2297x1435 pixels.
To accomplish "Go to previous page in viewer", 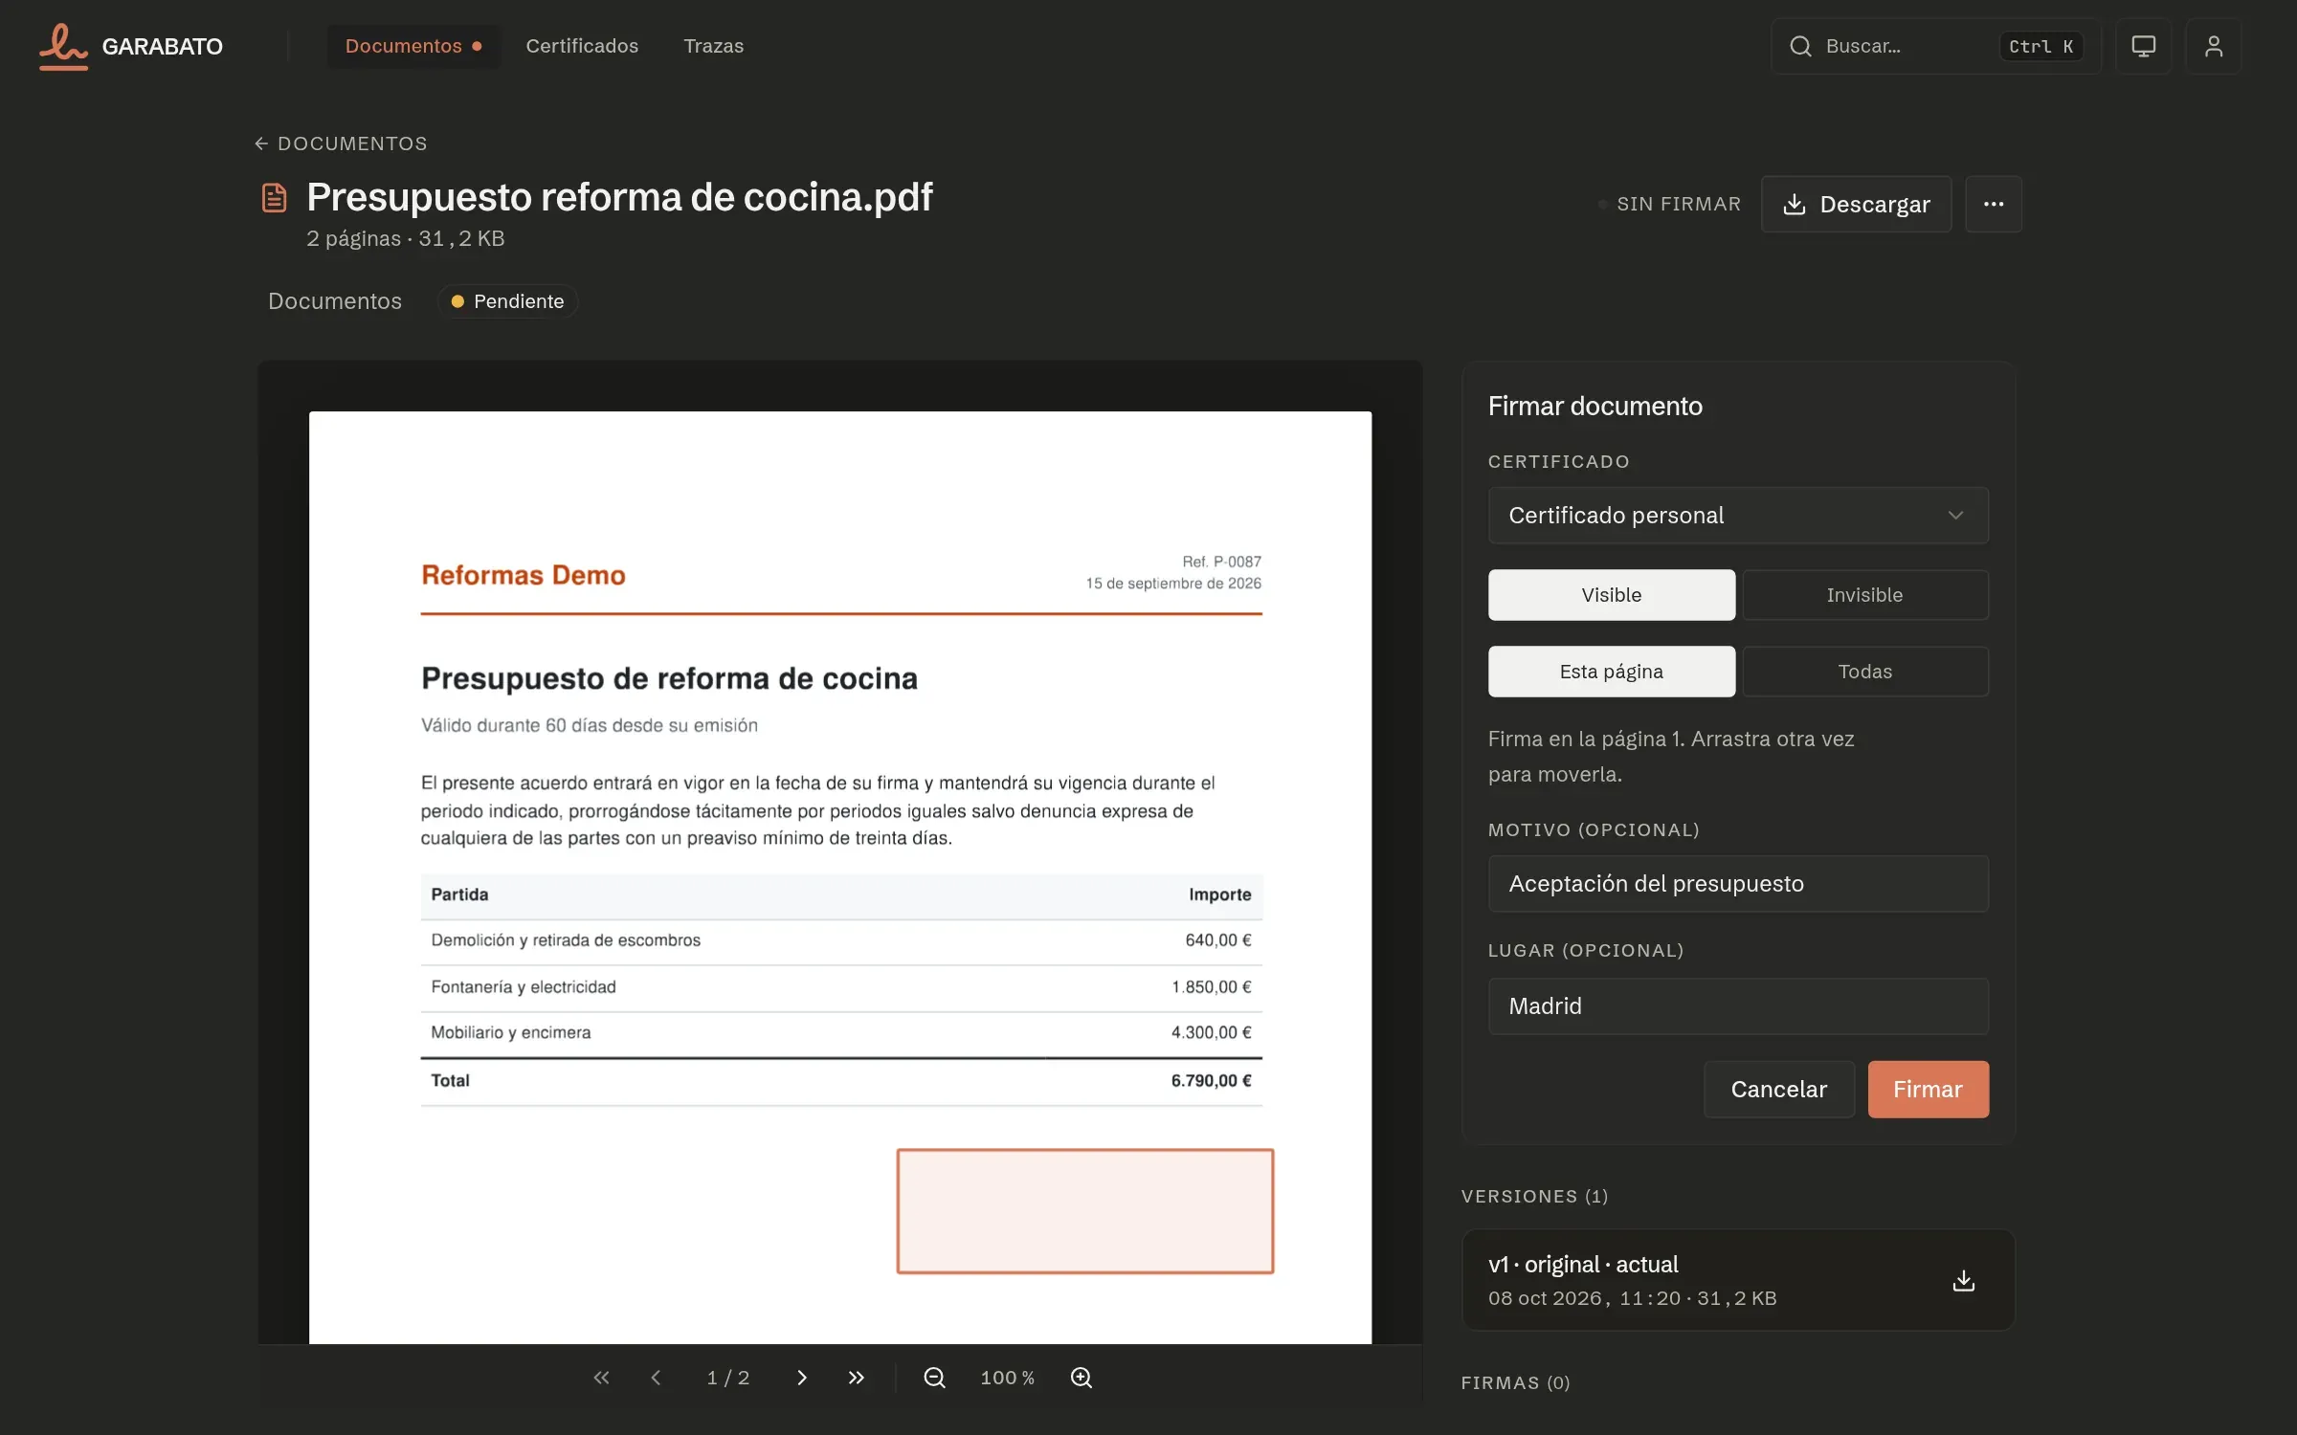I will click(656, 1378).
